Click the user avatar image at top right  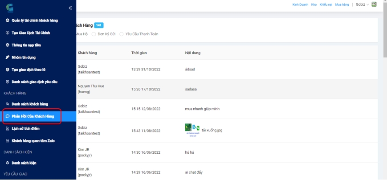click(x=374, y=4)
